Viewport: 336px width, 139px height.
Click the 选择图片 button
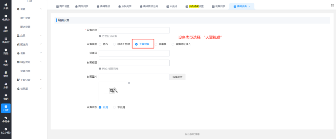point(178,77)
